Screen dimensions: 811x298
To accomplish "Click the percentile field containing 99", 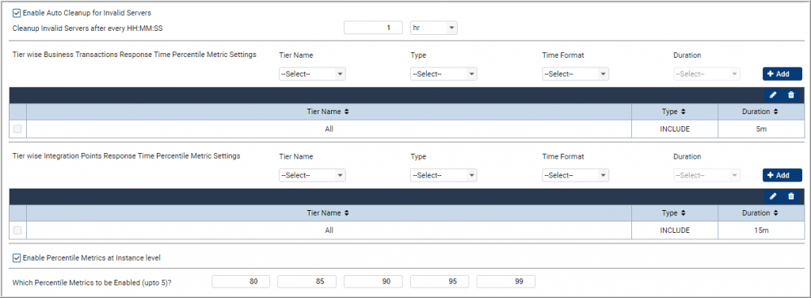I will click(506, 281).
